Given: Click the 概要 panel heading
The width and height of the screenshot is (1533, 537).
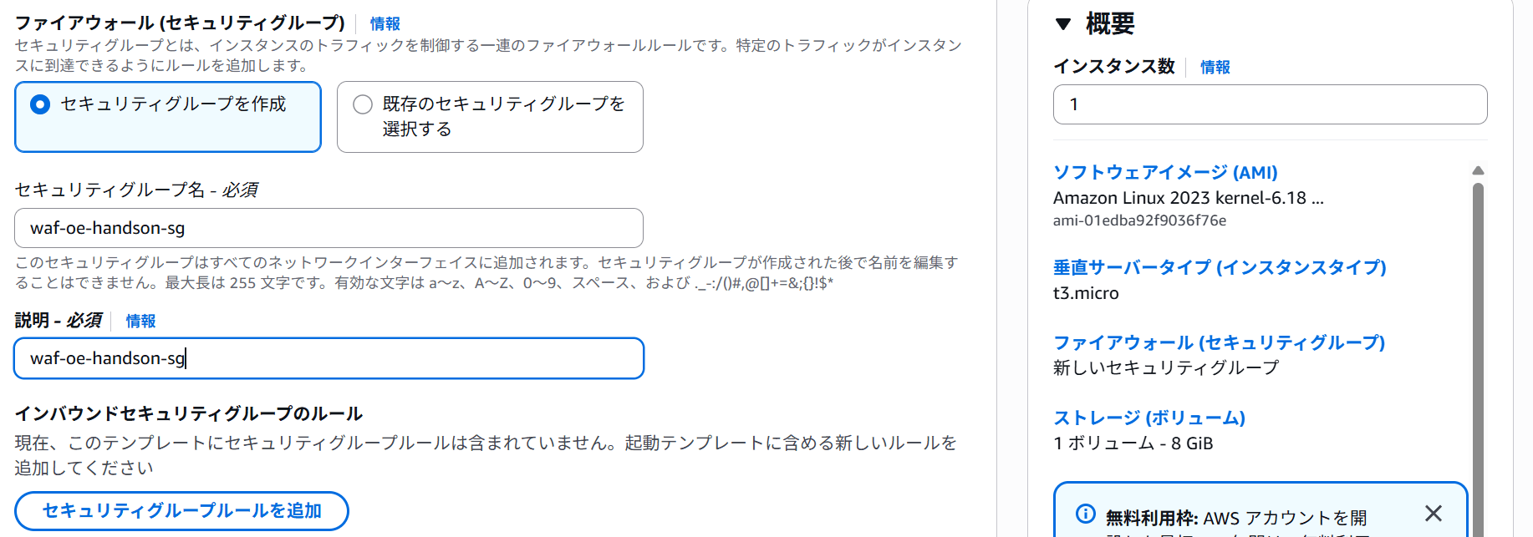Looking at the screenshot, I should tap(1110, 24).
